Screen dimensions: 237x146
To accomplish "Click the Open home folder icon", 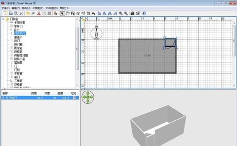I will 11,13.
